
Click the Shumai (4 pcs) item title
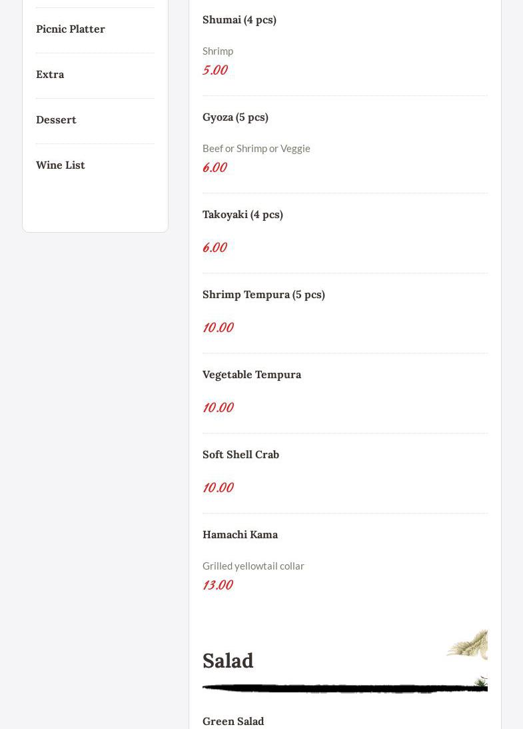pos(239,20)
